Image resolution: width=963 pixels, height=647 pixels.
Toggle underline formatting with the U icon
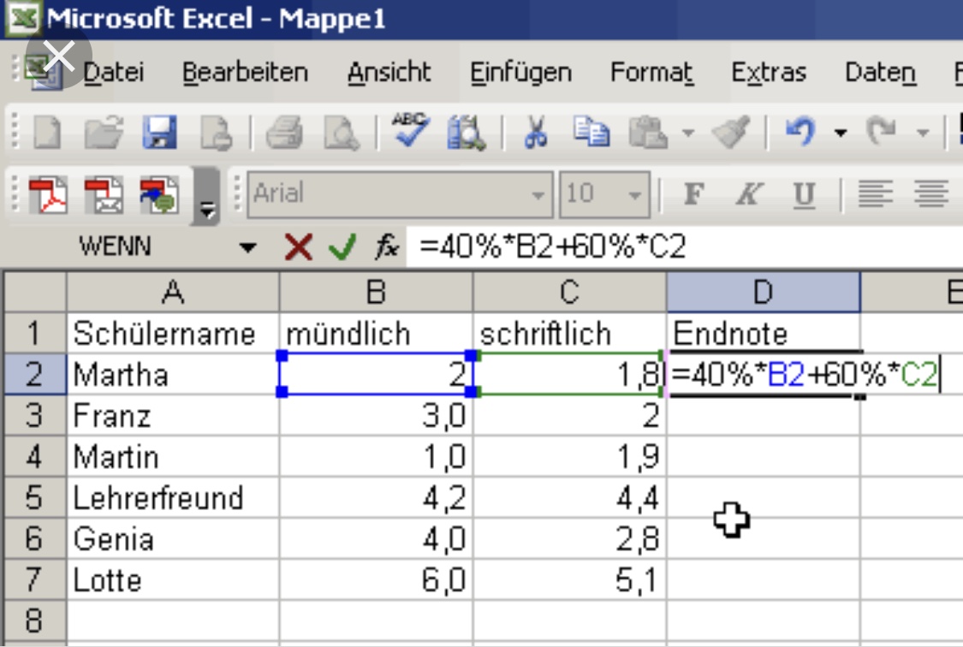[804, 193]
